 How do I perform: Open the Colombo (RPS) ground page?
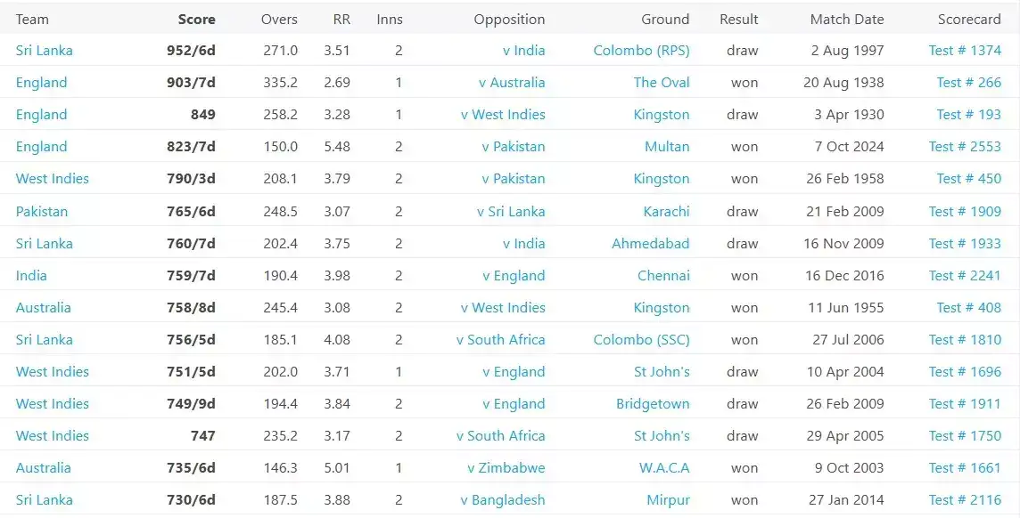[x=639, y=50]
